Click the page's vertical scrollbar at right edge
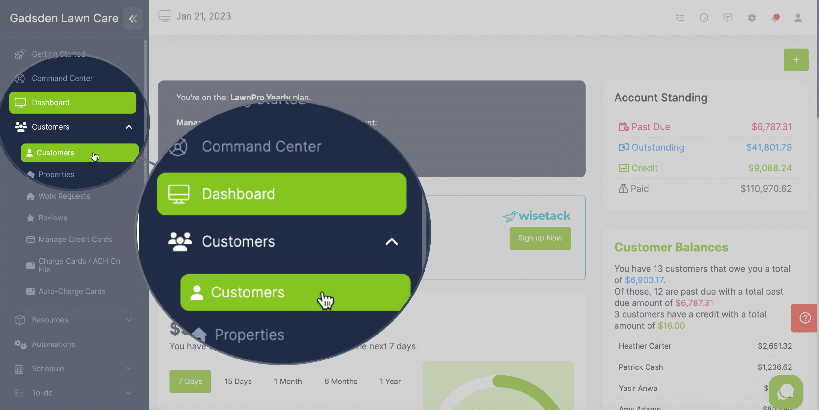 [818, 59]
